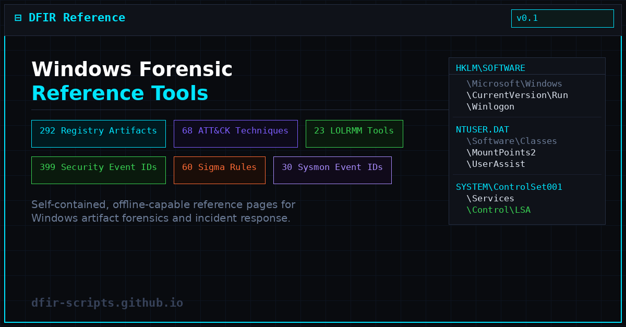Open the 292 Registry Artifacts badge
Image resolution: width=626 pixels, height=327 pixels.
click(99, 134)
